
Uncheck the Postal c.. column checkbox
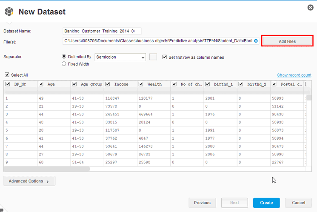tap(274, 84)
